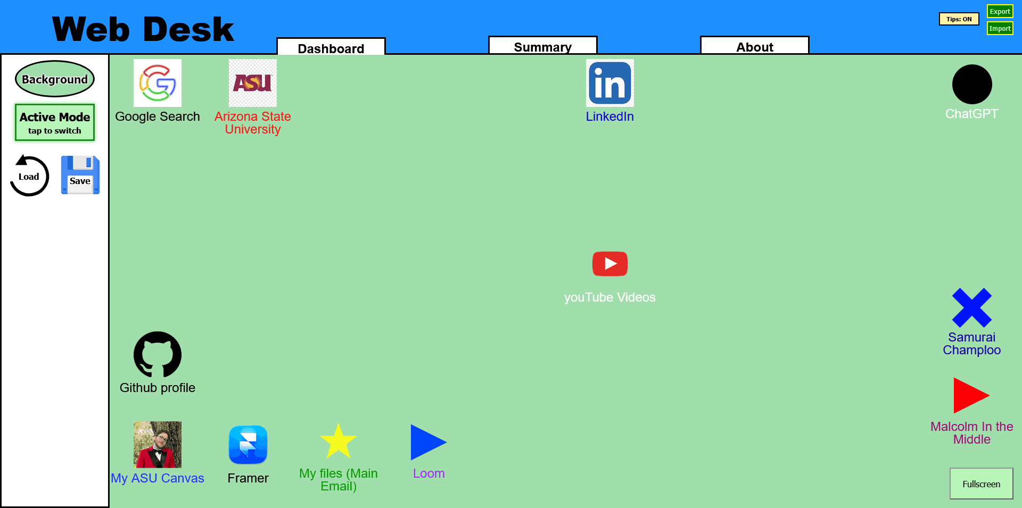Click the Web Desk title
This screenshot has width=1022, height=508.
[143, 29]
